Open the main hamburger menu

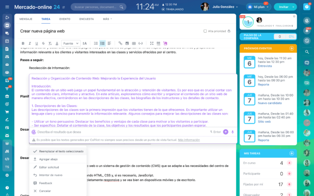point(7,7)
